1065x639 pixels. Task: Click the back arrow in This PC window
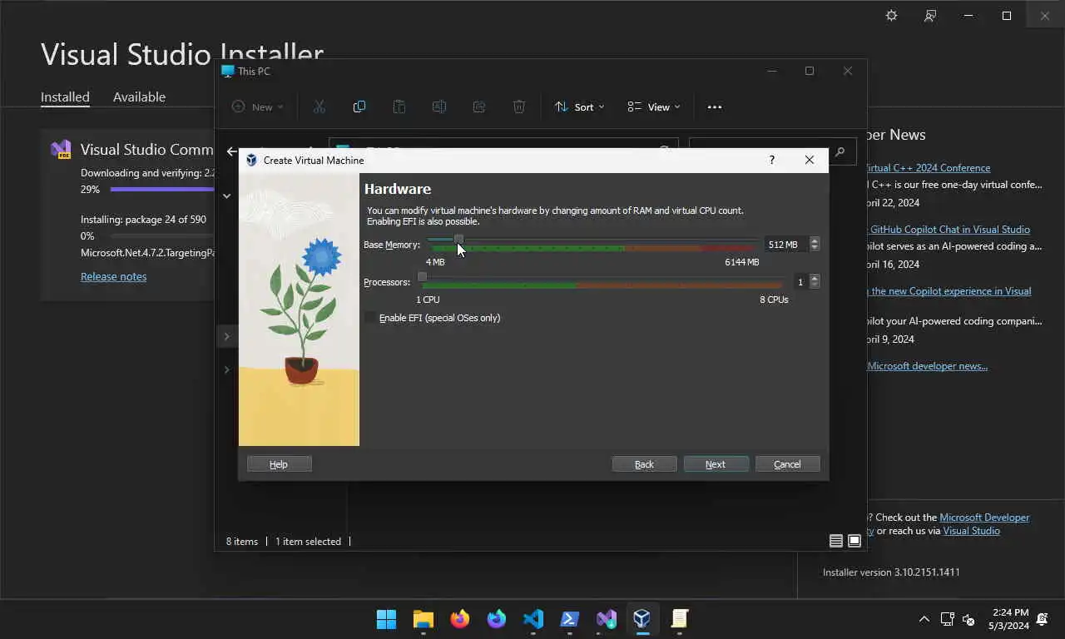tap(232, 151)
